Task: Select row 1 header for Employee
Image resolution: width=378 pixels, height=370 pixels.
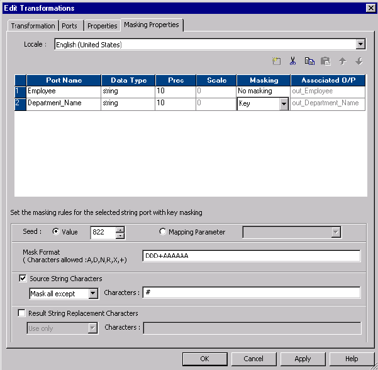Action: [20, 91]
